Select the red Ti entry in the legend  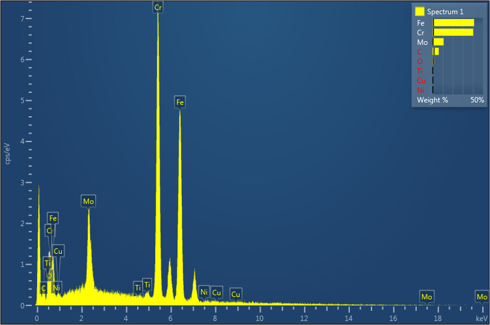click(x=420, y=71)
